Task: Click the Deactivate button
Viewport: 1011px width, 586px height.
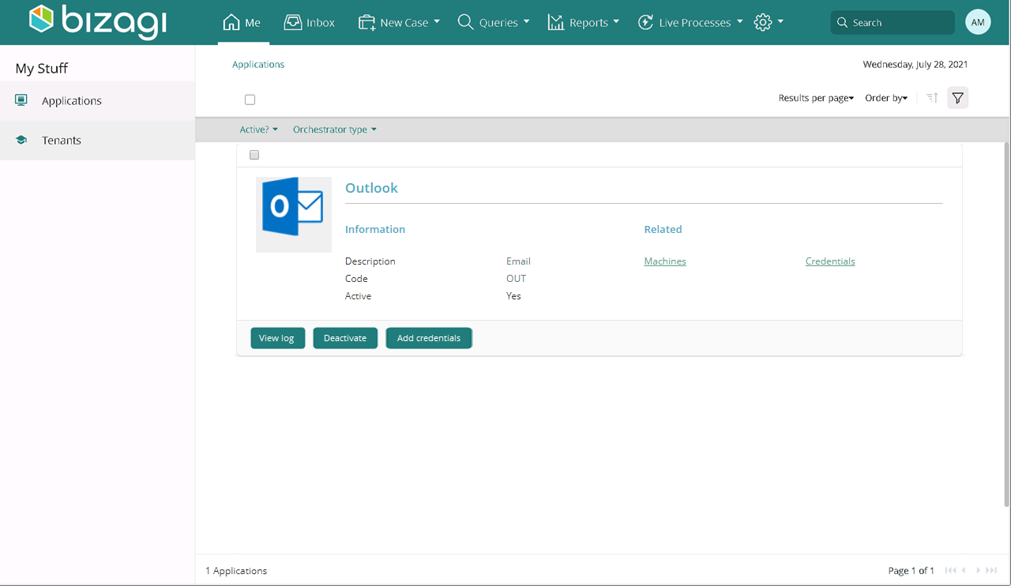Action: pyautogui.click(x=345, y=338)
